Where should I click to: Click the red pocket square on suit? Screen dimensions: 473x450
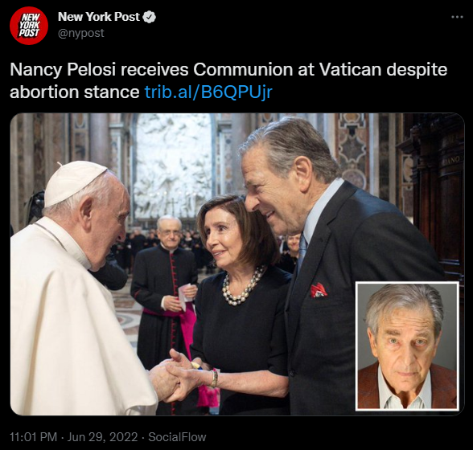[319, 290]
